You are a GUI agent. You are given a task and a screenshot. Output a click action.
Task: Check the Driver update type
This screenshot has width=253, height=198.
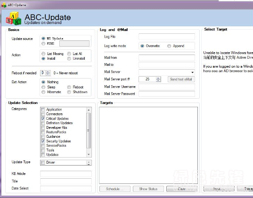(43, 162)
